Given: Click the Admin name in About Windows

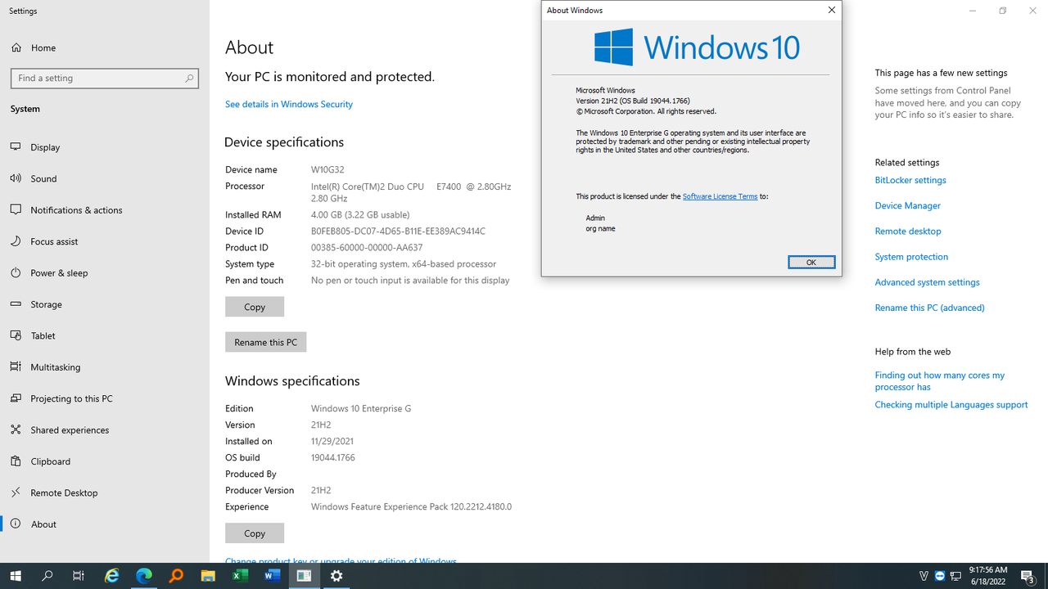Looking at the screenshot, I should pos(595,218).
